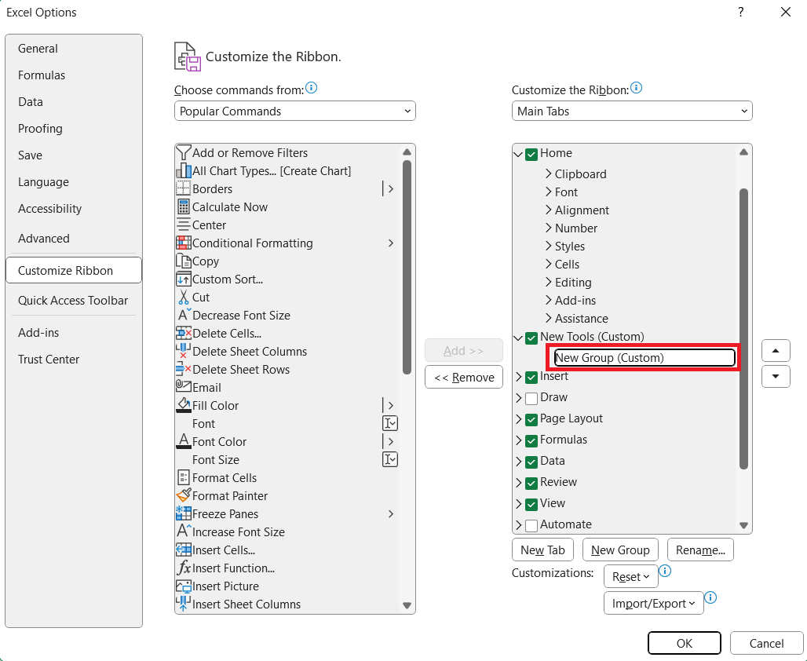The width and height of the screenshot is (807, 661).
Task: Select the Add or Remove Filters funnel icon
Action: (183, 153)
